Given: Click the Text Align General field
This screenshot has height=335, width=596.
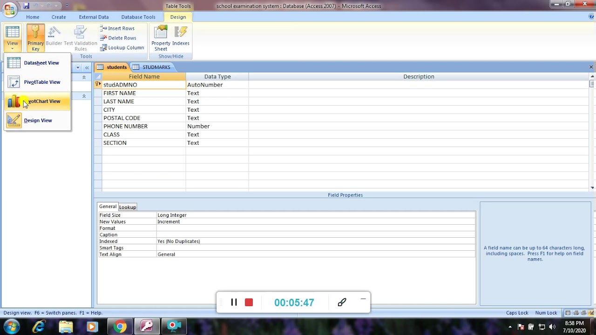Looking at the screenshot, I should pos(316,254).
